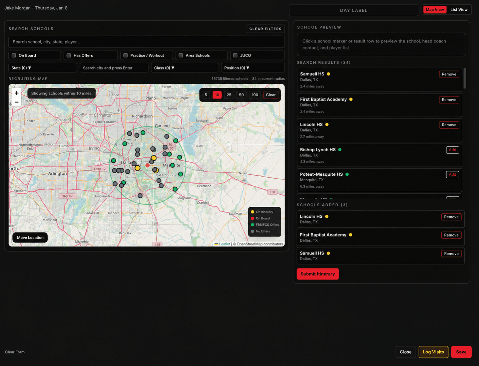
Task: Set radius to 5 miles
Action: click(x=206, y=95)
